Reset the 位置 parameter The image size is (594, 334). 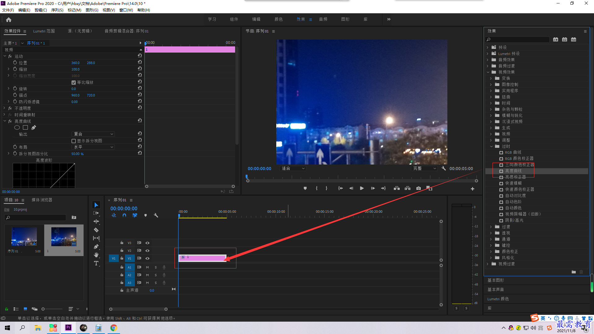140,62
